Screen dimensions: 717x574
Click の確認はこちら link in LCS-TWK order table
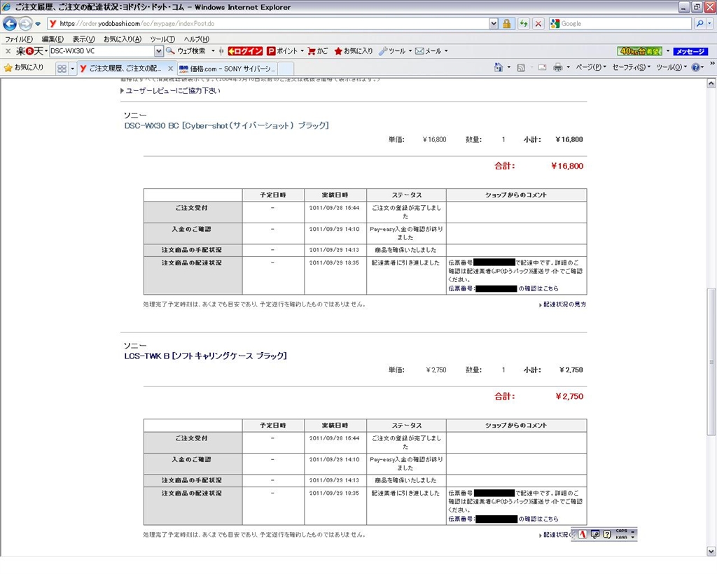[x=538, y=519]
